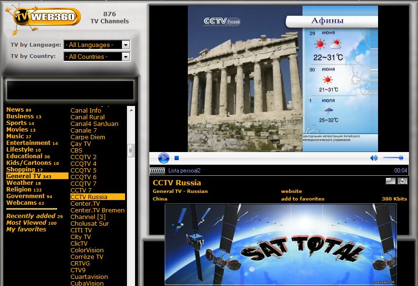Screen dimensions: 418x286
Task: Select CCQTV 4 channel
Action: pos(83,164)
